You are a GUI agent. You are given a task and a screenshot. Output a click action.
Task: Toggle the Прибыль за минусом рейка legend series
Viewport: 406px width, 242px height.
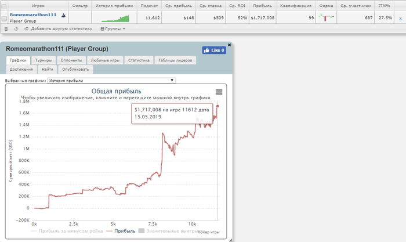(x=67, y=231)
